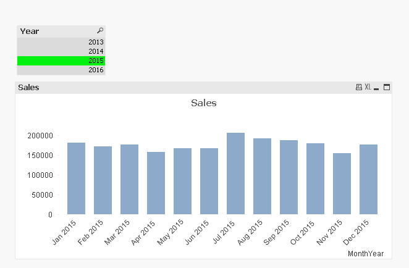Viewport: 409px width, 268px height.
Task: Click the print icon on Sales chart
Action: (x=358, y=88)
